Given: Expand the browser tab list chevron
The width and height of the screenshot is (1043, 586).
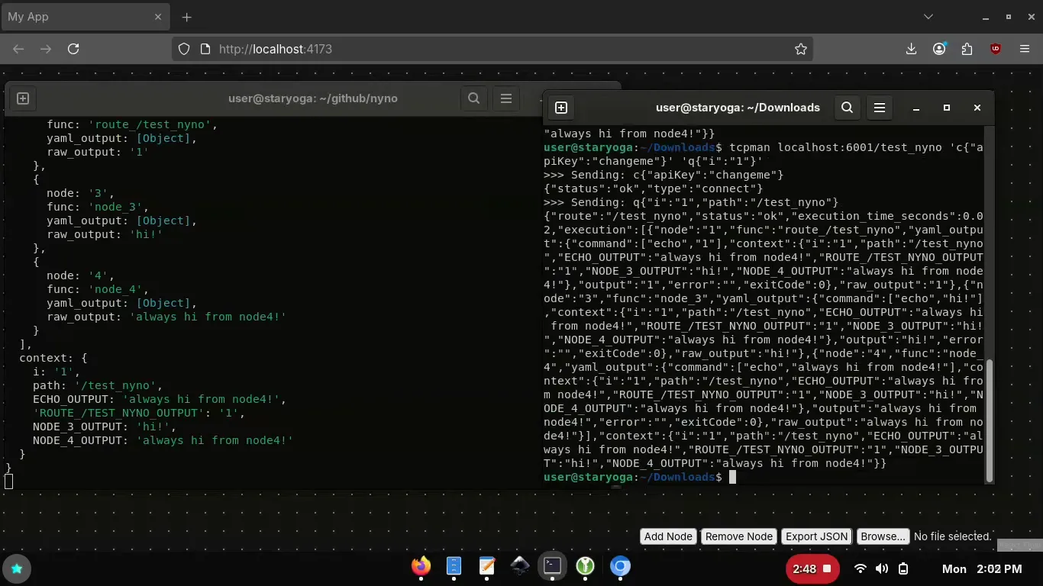Looking at the screenshot, I should click(x=928, y=17).
